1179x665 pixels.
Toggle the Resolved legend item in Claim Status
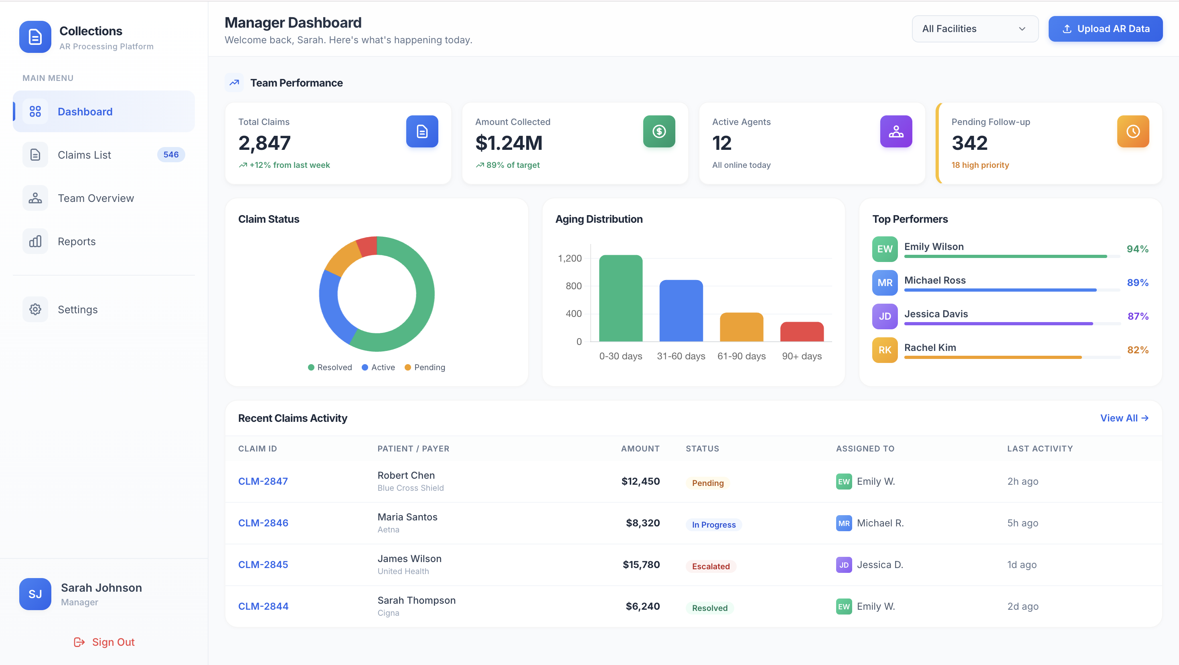pos(330,367)
